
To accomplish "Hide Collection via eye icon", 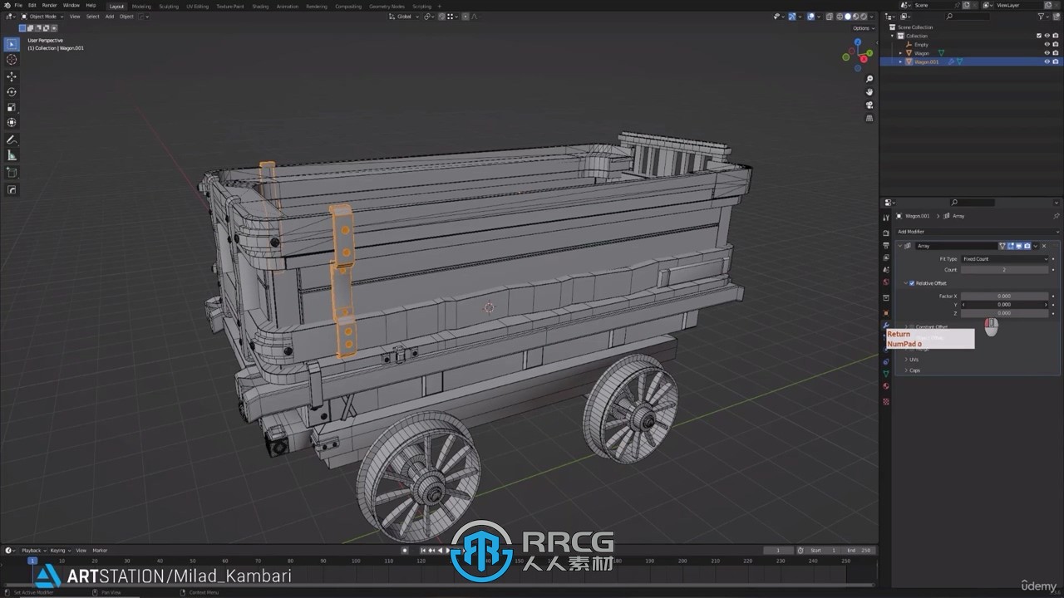I will (x=1047, y=36).
